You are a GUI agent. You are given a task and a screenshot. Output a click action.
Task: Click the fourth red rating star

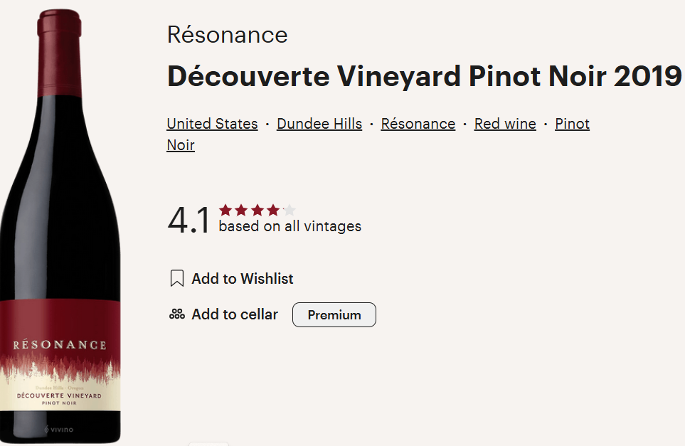[x=272, y=210]
